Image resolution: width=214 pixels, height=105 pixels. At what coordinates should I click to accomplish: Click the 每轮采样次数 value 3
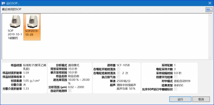coord(175,69)
